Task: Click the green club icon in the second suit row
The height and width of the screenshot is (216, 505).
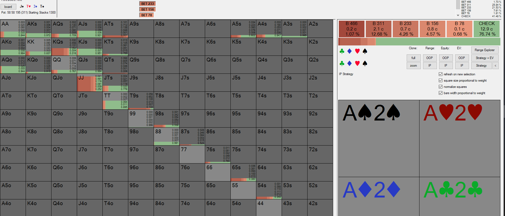Action: [342, 63]
